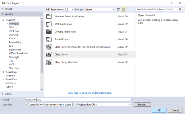Screen dimensions: 185x114
Task: Select the Extensibility category
Action: 15,42
